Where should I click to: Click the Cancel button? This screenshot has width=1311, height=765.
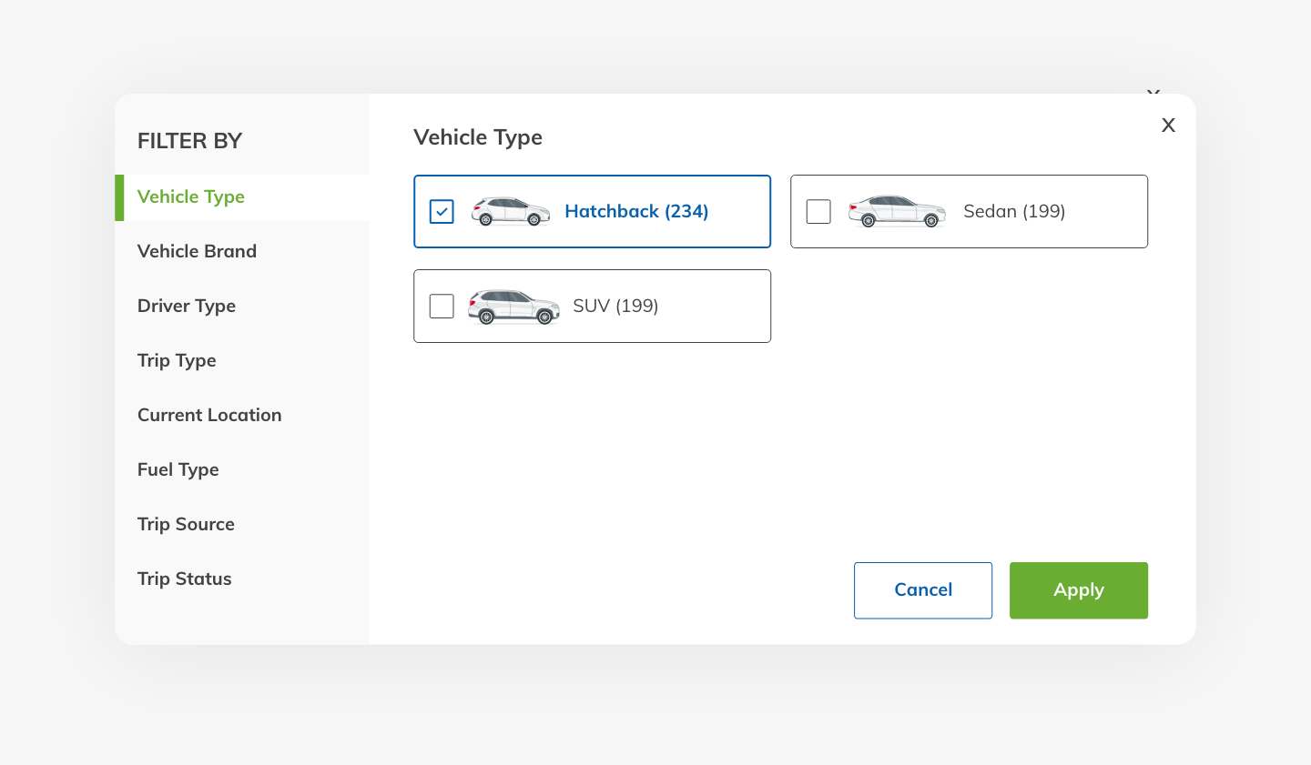pyautogui.click(x=923, y=590)
